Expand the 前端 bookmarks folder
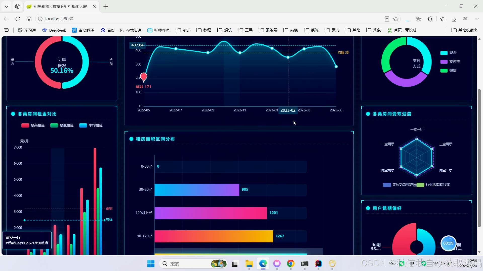Screen dimensions: 483x271 pos(291,30)
